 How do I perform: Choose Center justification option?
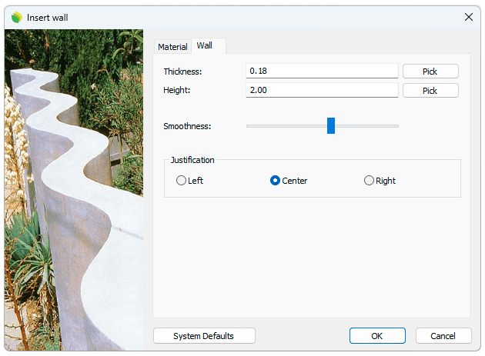276,181
